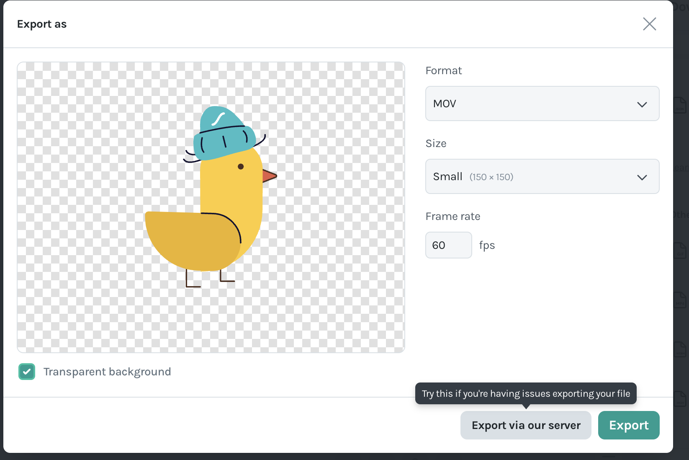Uncheck the Transparent background checkbox
689x460 pixels.
[27, 372]
